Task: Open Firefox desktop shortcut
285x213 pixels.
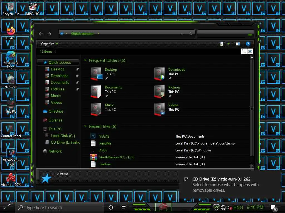Action: point(11,33)
